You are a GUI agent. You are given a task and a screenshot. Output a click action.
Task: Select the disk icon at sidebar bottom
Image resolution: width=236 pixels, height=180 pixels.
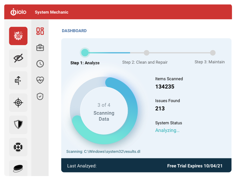[x=18, y=168]
